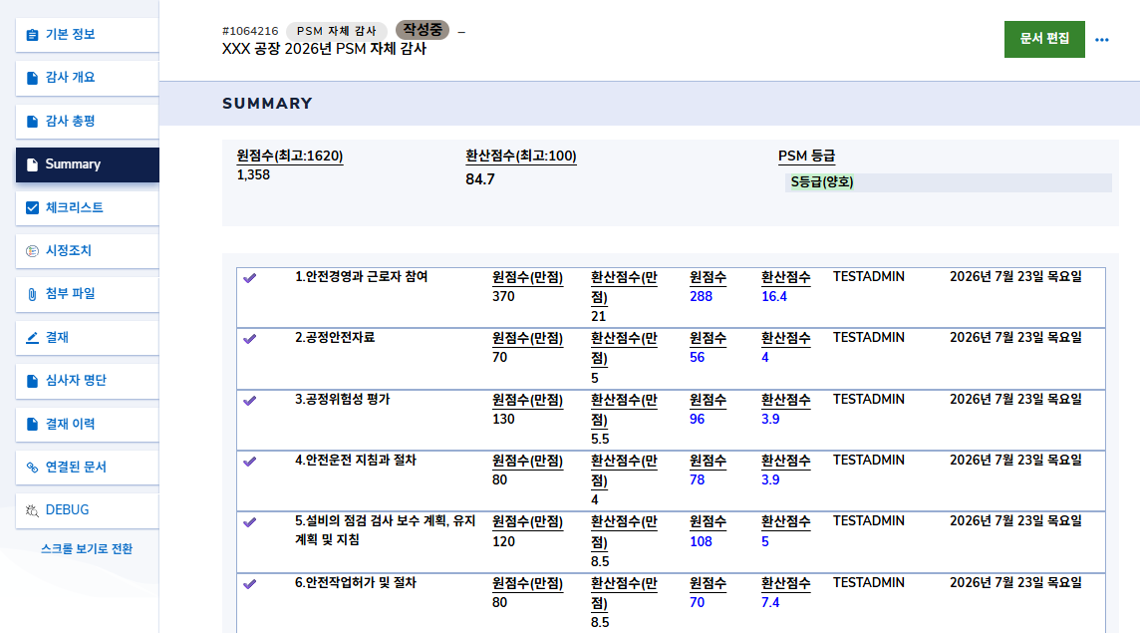Click the 작성중 status badge
Screen dimensions: 1140x633
point(423,30)
